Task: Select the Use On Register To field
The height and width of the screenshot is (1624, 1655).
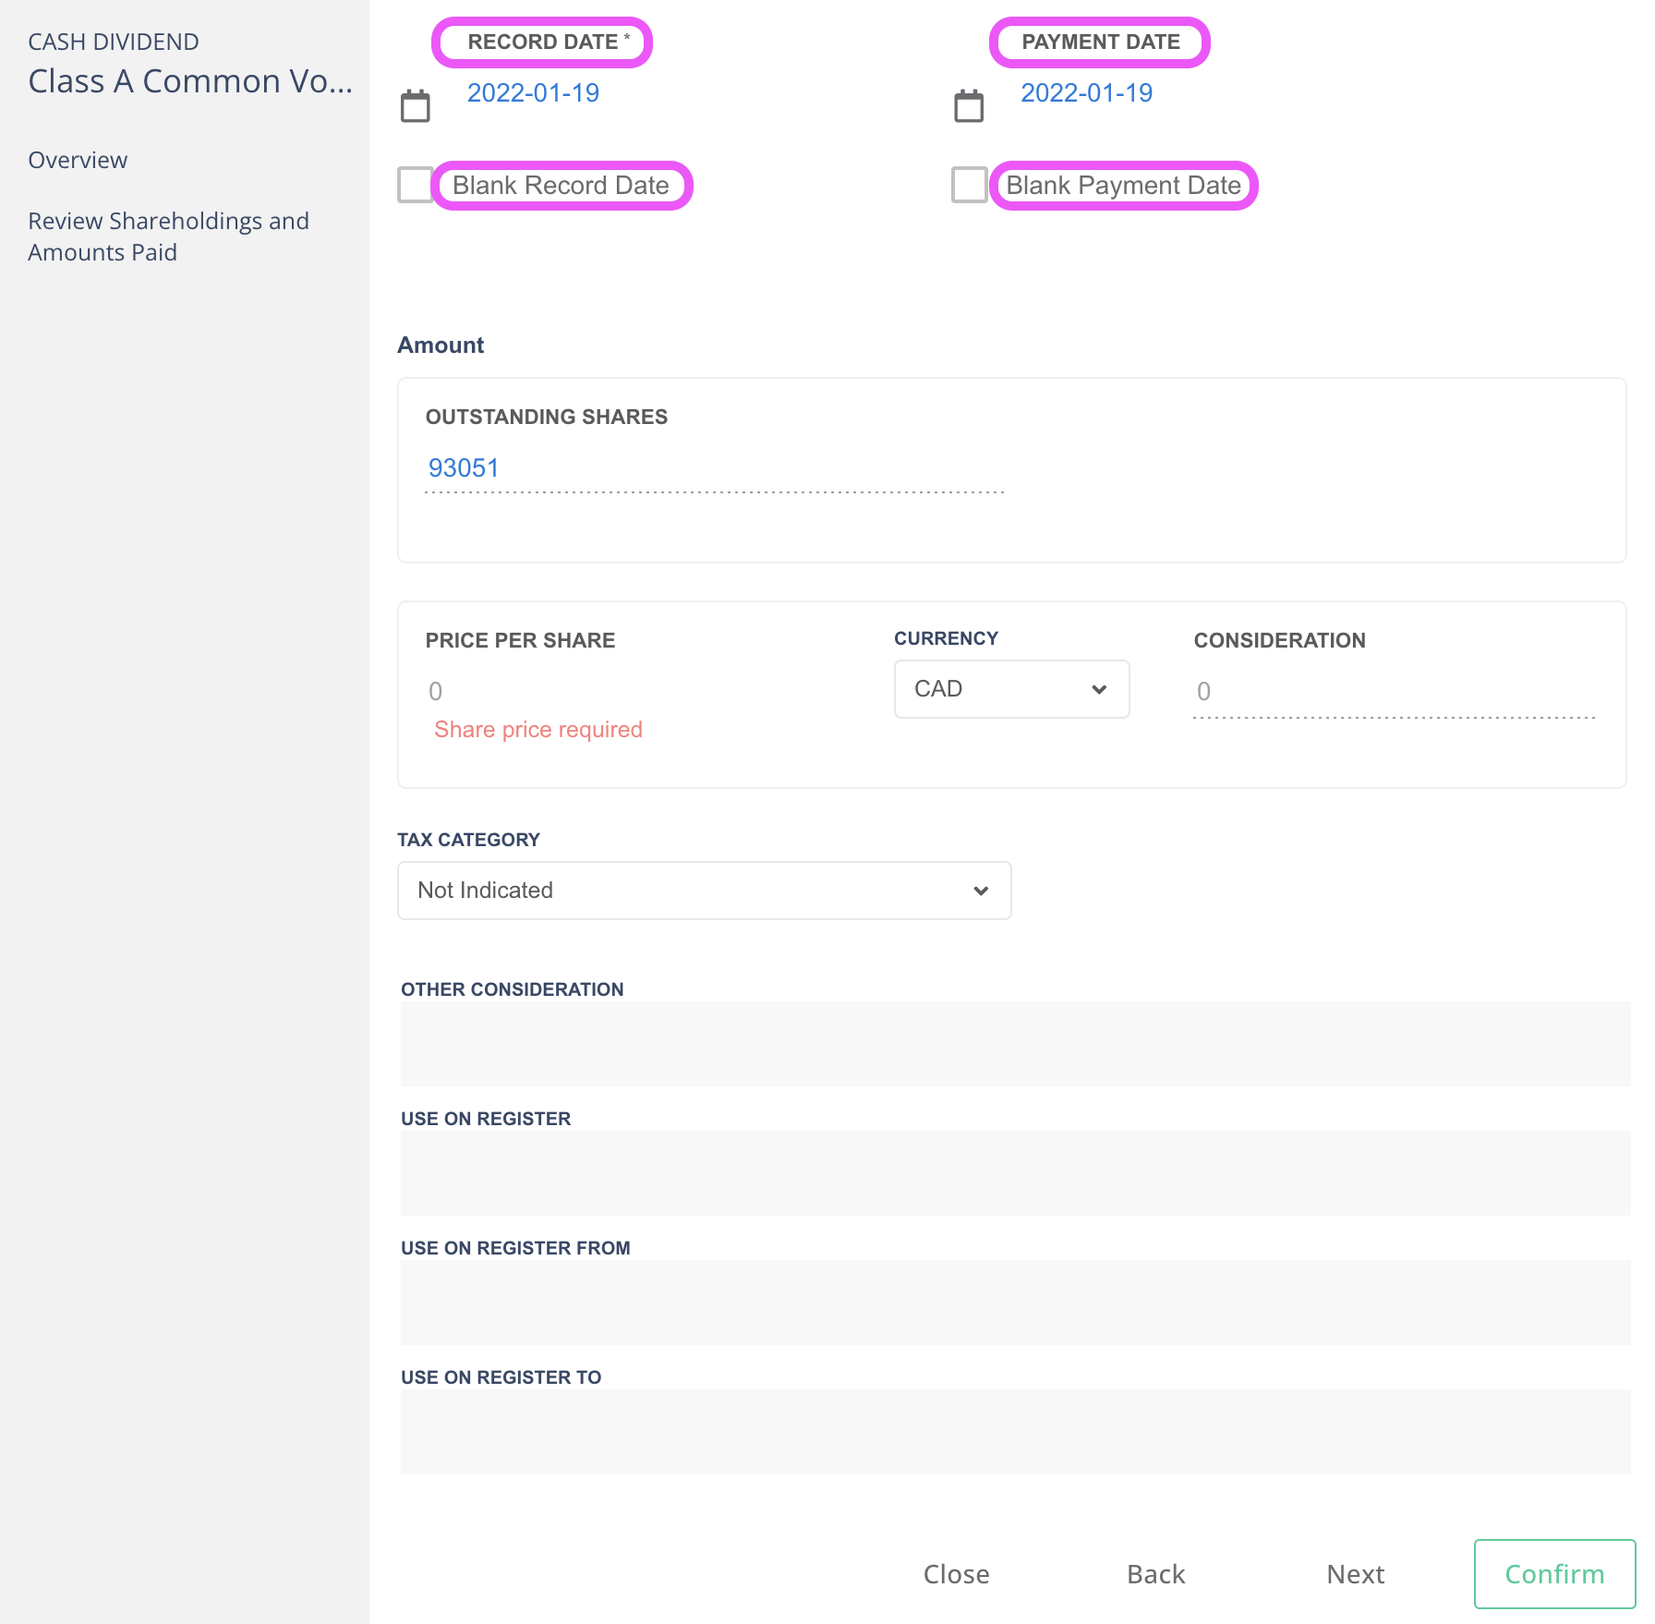Action: point(1015,1432)
